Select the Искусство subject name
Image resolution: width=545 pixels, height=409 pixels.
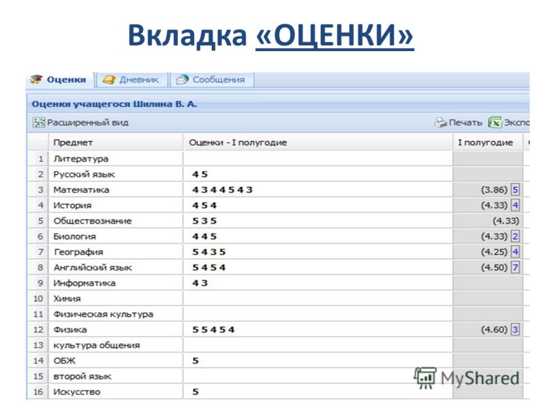pos(76,391)
